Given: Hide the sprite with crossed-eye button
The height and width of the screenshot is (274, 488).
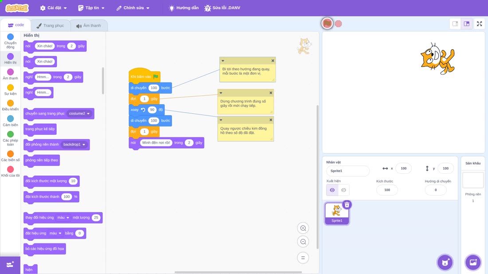Looking at the screenshot, I should pyautogui.click(x=343, y=190).
